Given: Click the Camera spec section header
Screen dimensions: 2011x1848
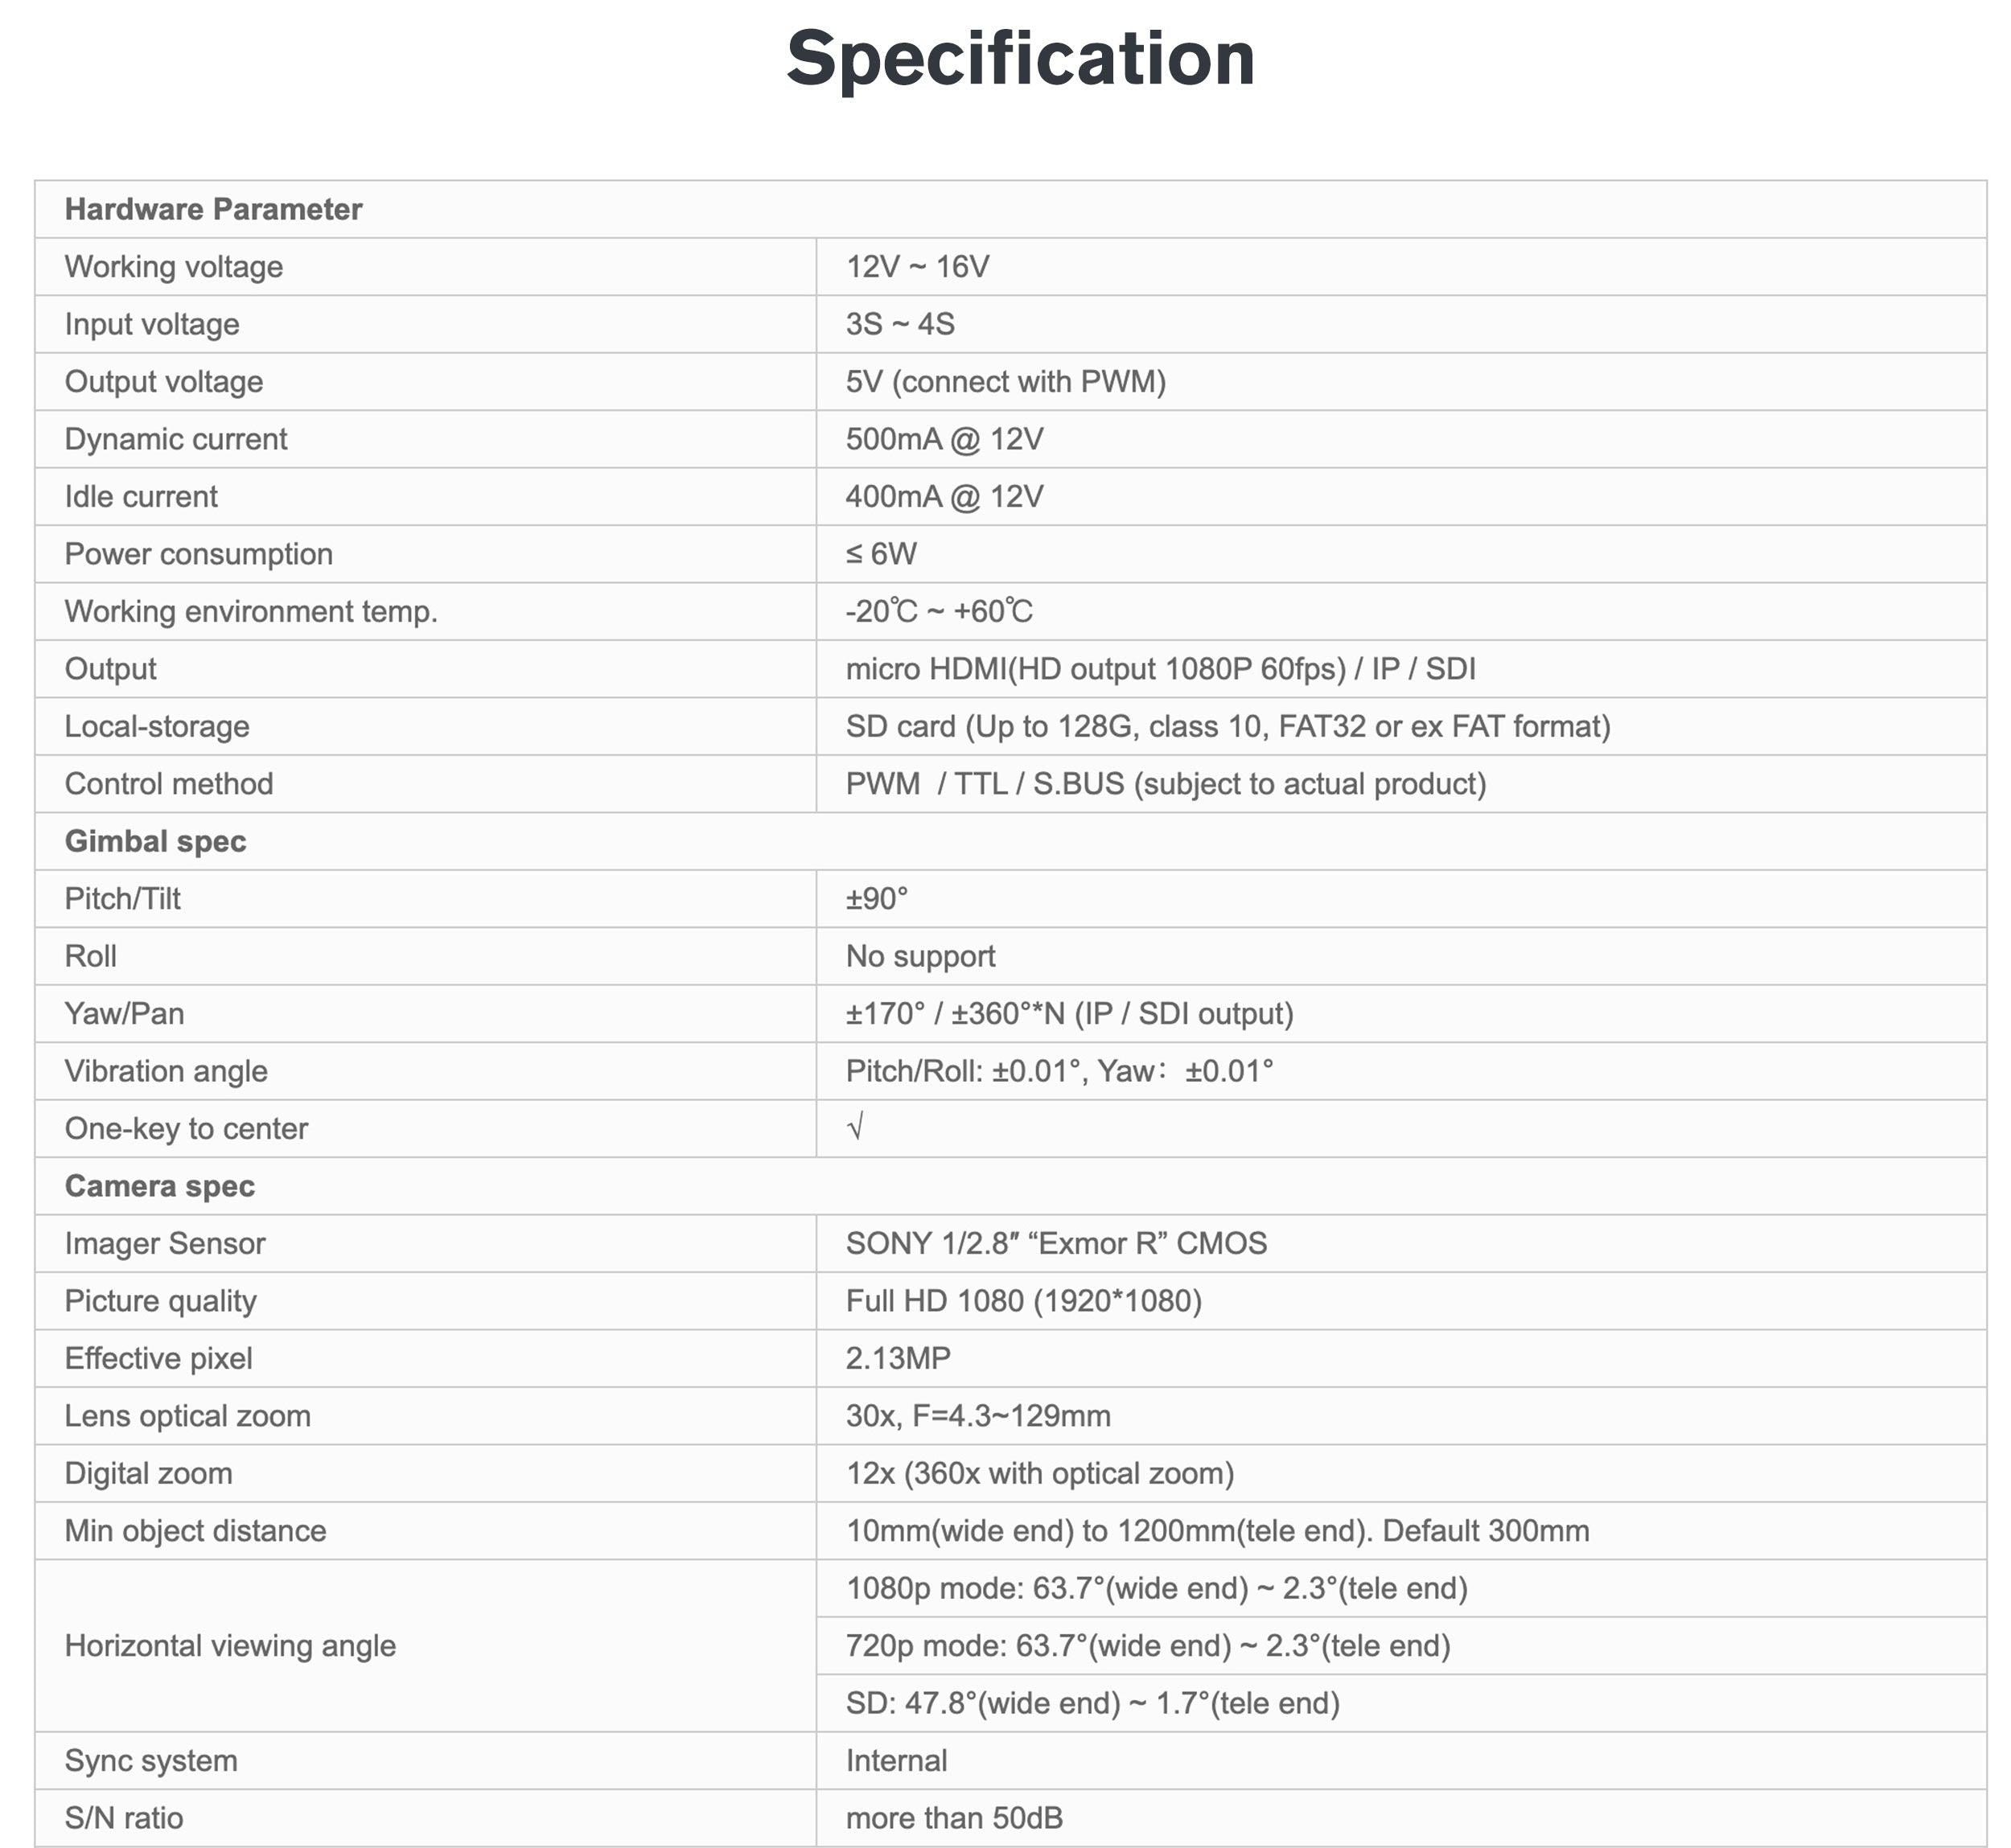Looking at the screenshot, I should pyautogui.click(x=160, y=1186).
